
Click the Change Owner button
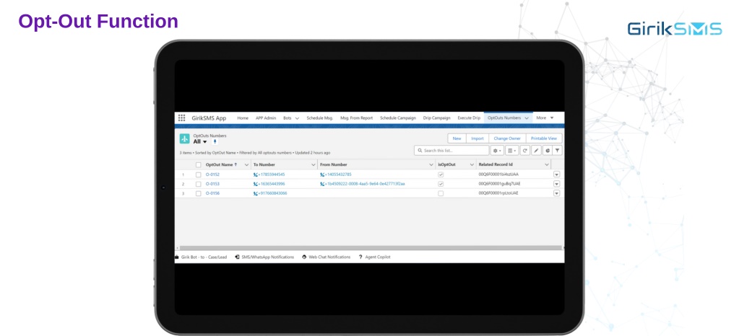[507, 139]
